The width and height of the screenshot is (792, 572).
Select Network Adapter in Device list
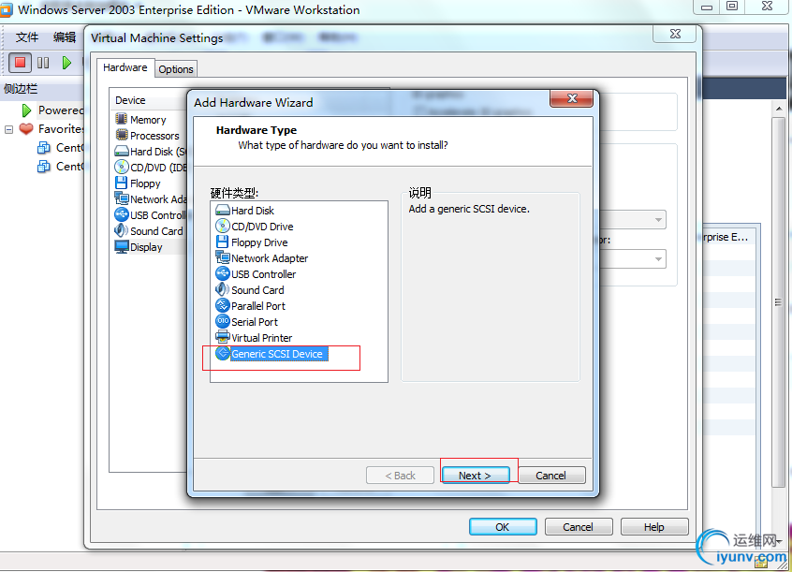coord(151,199)
